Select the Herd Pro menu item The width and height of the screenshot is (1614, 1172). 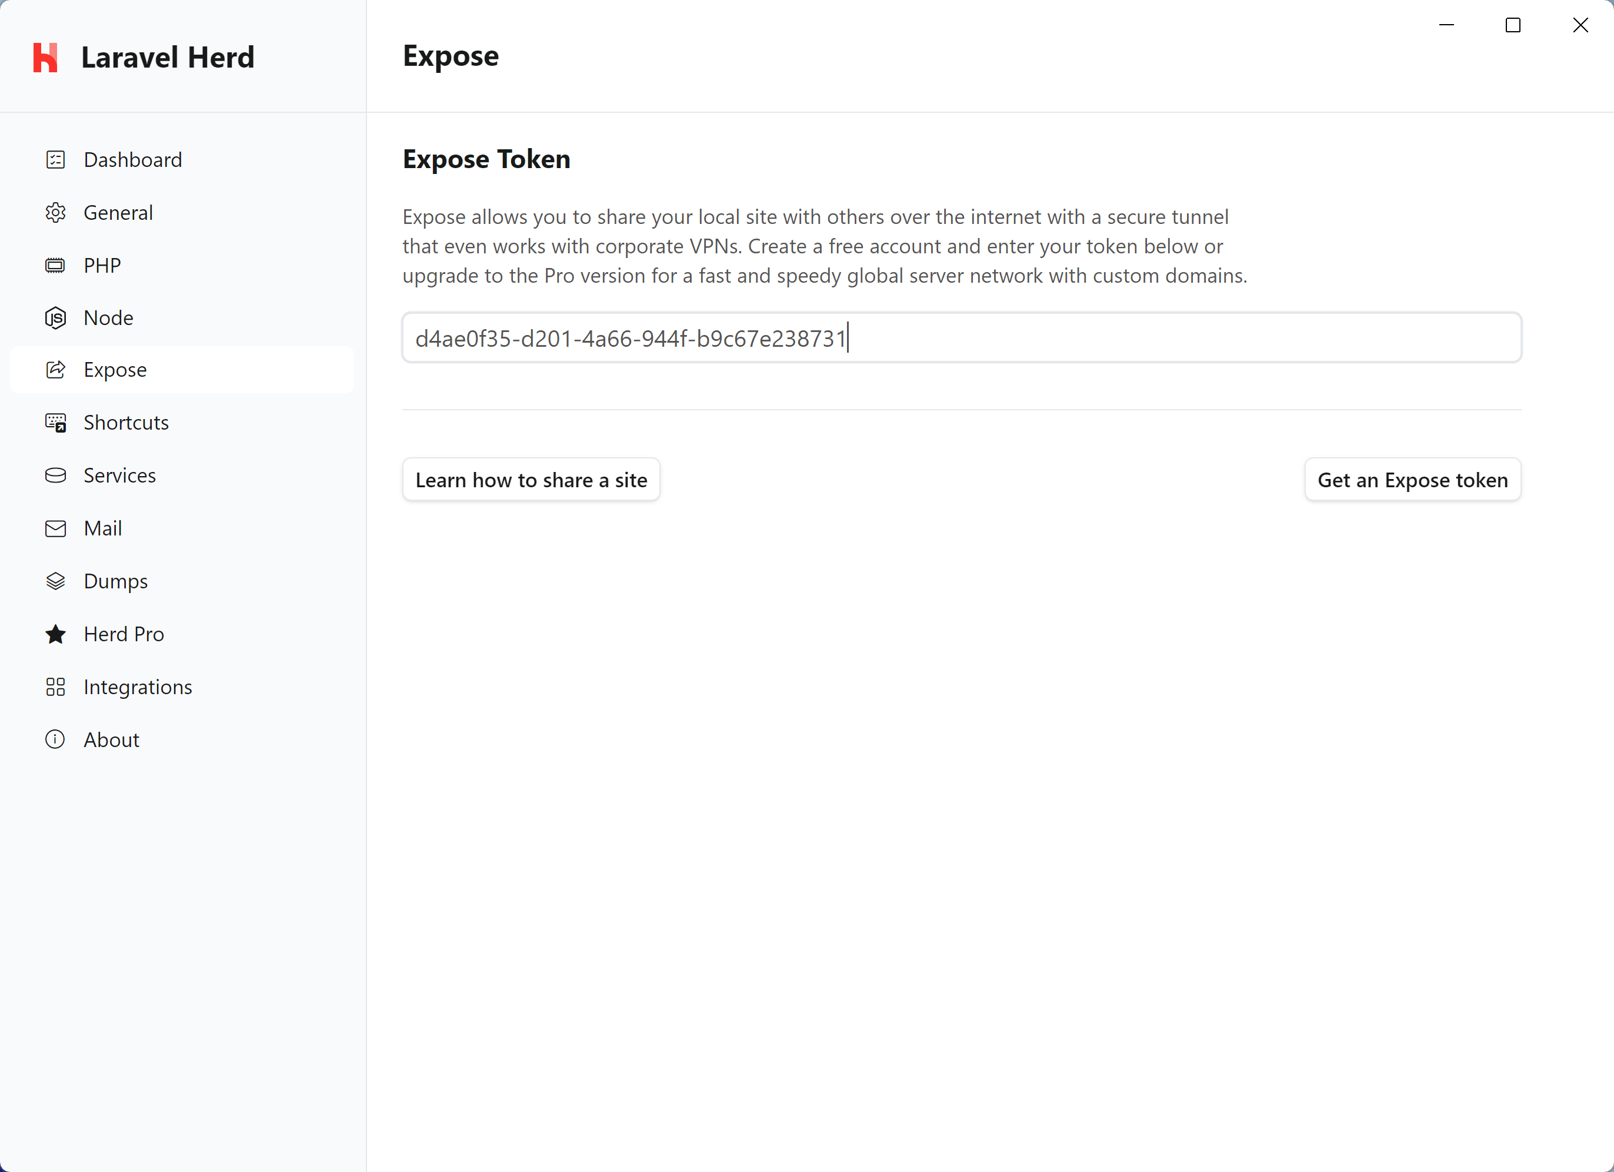click(x=123, y=634)
